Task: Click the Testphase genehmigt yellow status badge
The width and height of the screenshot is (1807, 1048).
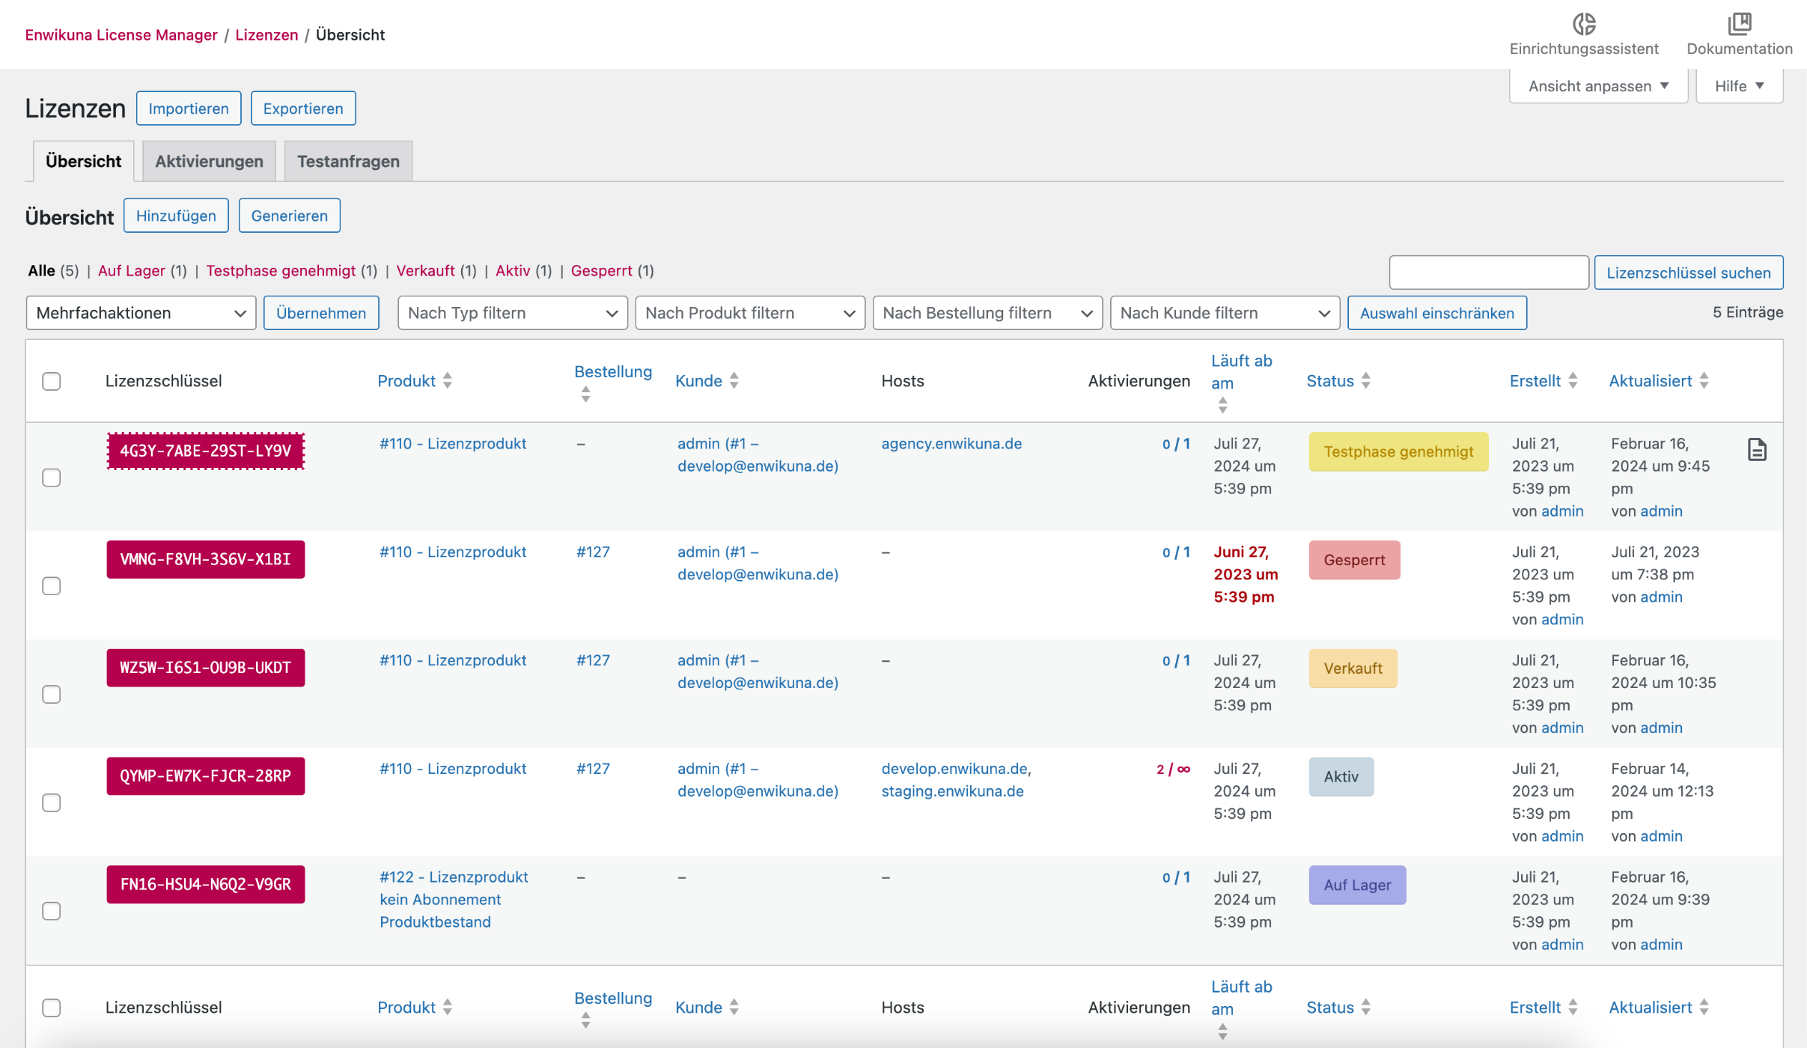Action: tap(1398, 451)
